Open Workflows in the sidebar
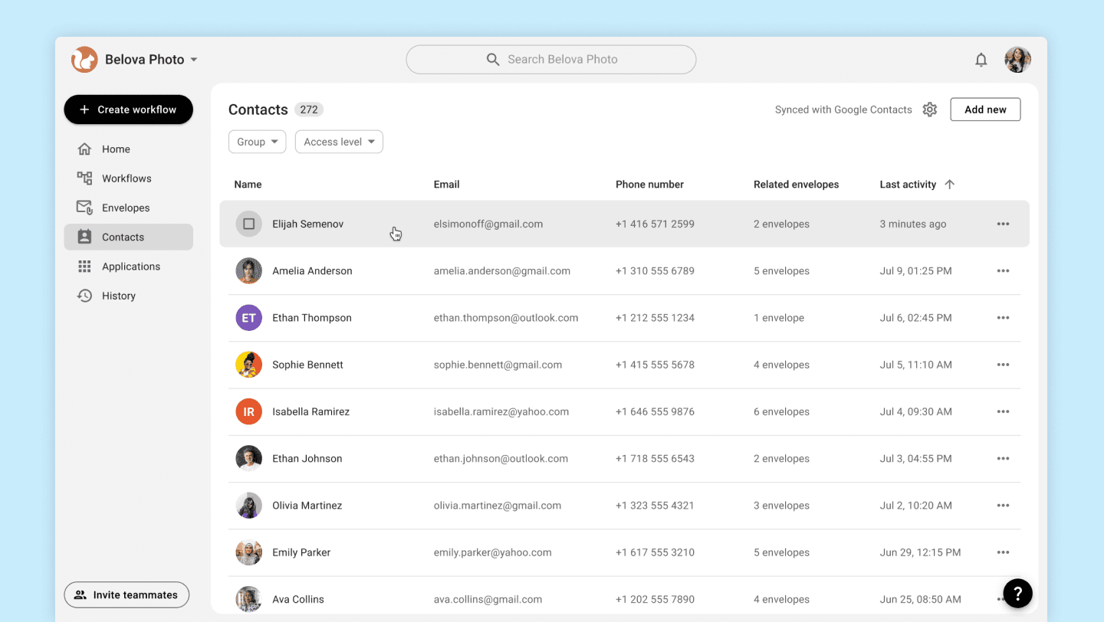 128,178
